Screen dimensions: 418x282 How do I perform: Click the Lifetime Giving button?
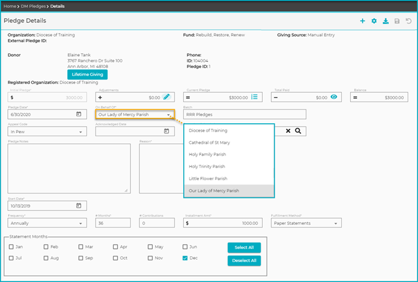[x=88, y=74]
